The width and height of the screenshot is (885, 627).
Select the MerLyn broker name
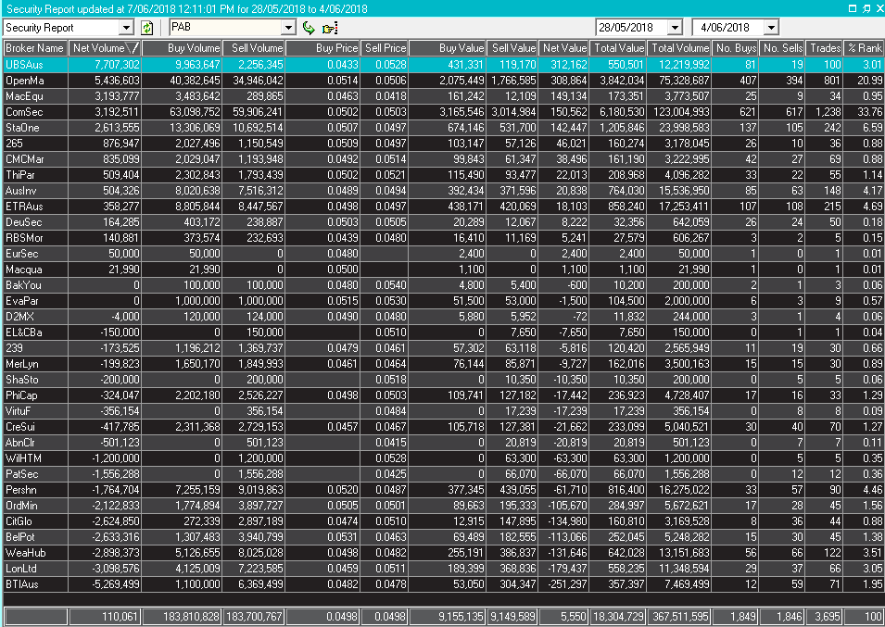(x=22, y=365)
